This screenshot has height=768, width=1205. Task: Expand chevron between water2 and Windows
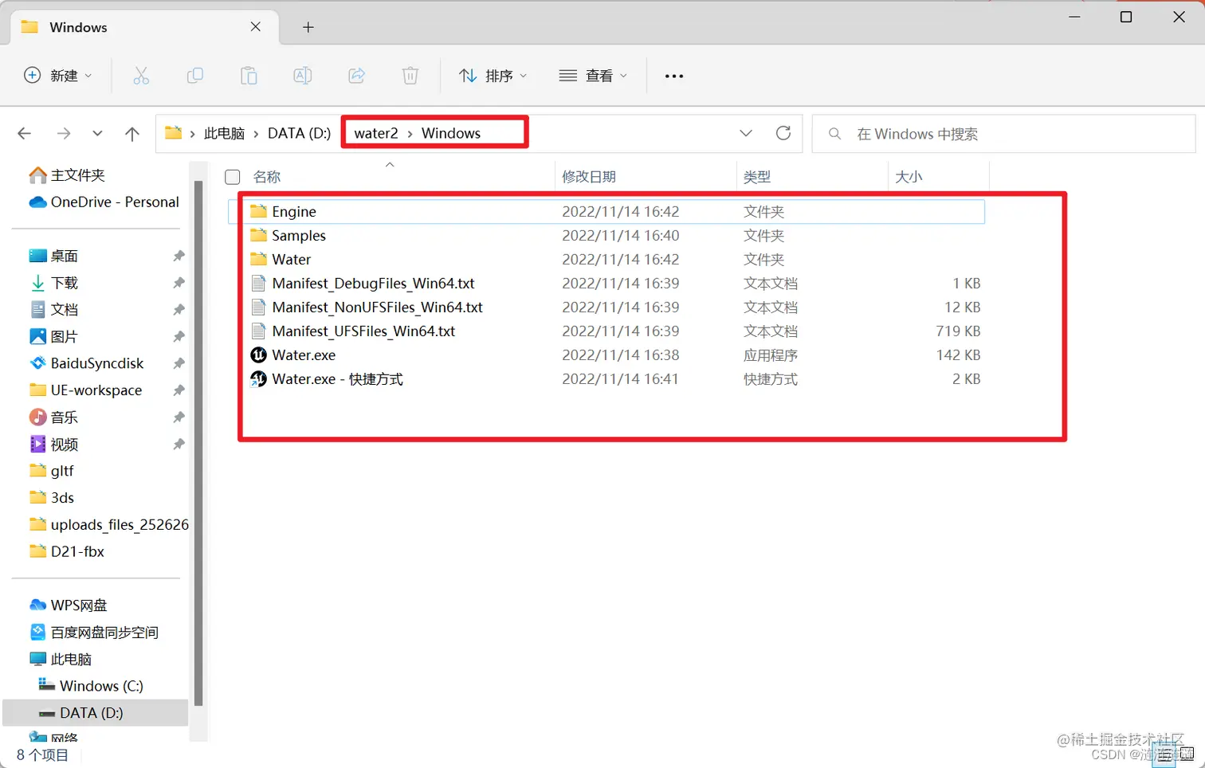pyautogui.click(x=410, y=134)
